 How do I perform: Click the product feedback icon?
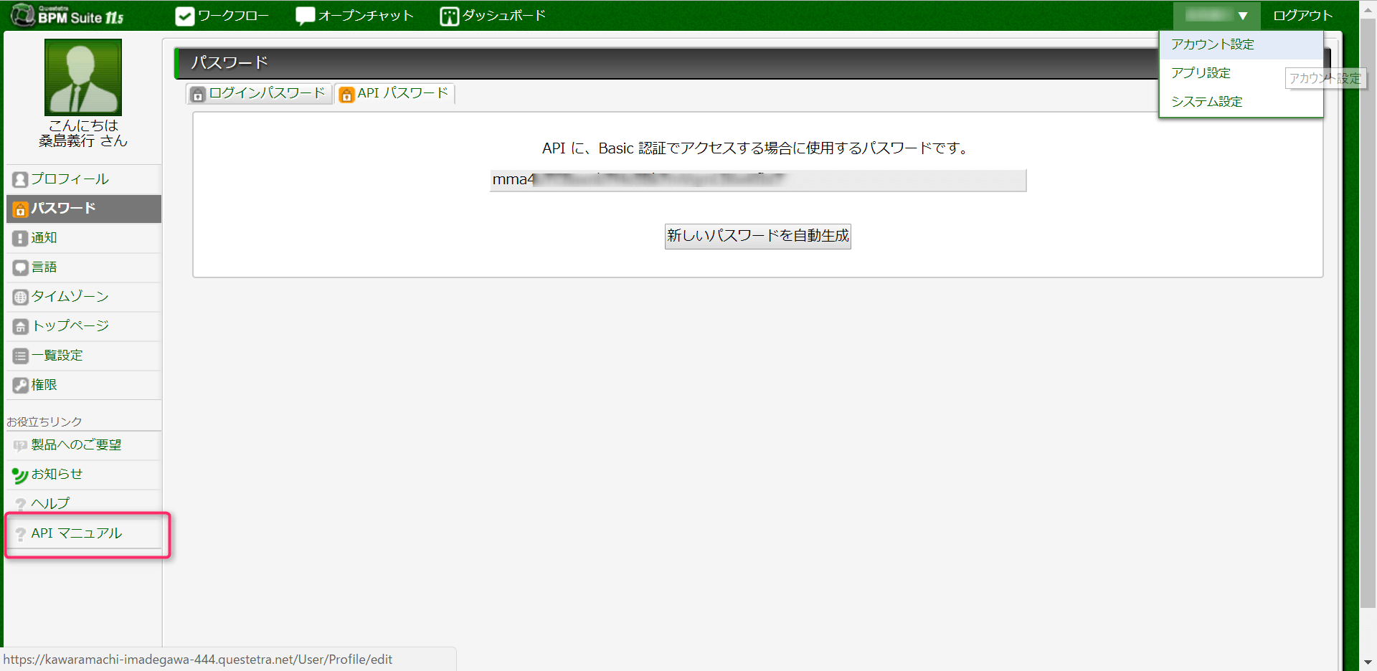[x=20, y=445]
